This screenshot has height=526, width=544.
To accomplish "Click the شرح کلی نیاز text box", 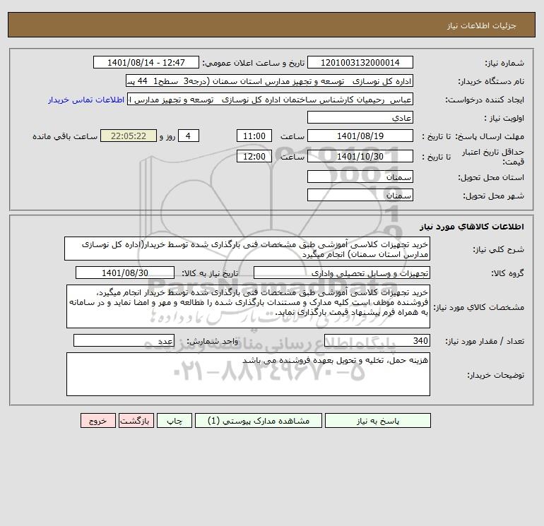I will point(247,249).
